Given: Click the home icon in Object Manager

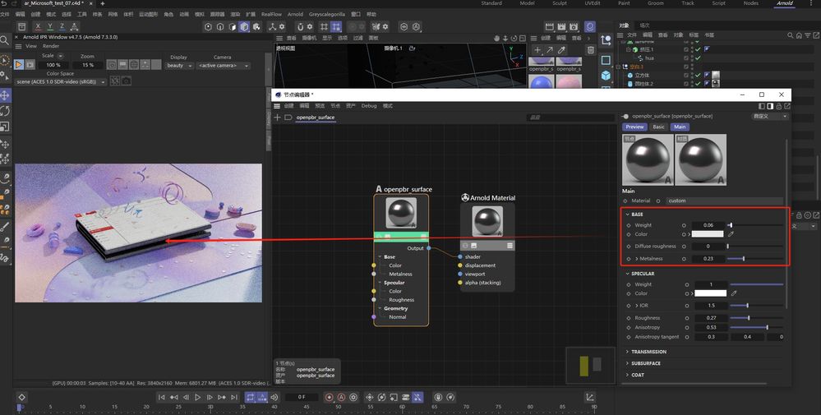Looking at the screenshot, I should point(799,35).
